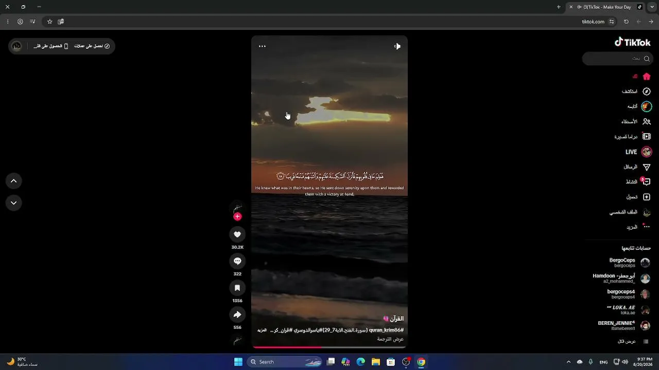Screen dimensions: 659x370
Task: Open the Following feed (أتابعه)
Action: point(639,106)
